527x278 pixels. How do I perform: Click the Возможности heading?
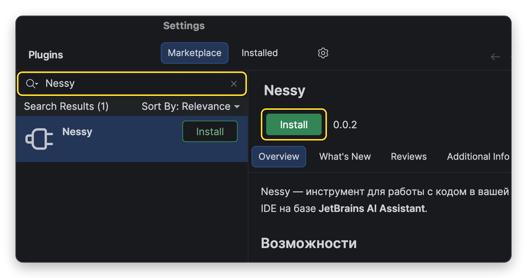click(309, 243)
